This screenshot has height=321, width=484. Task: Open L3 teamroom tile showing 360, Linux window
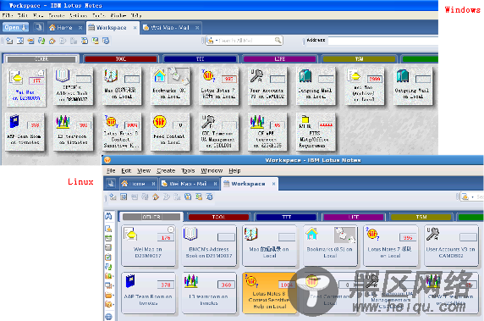[x=209, y=292]
